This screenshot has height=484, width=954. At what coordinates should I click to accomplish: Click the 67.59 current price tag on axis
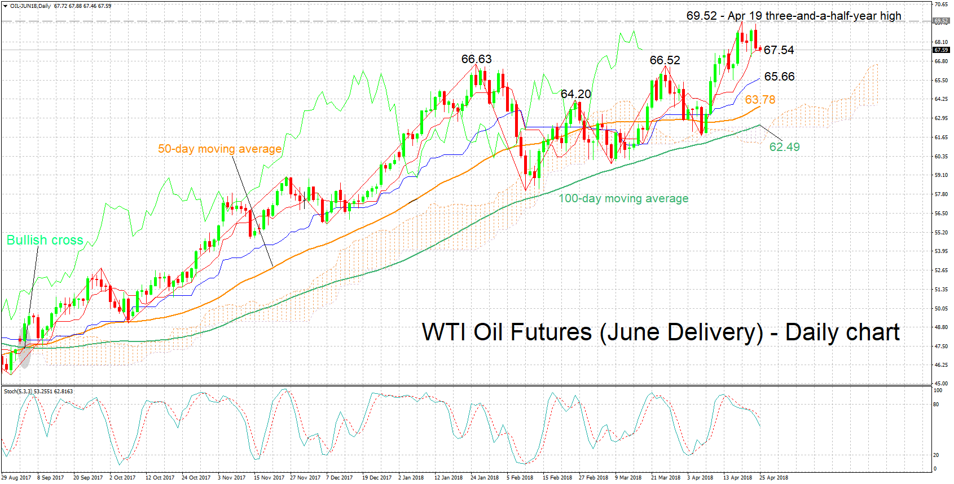941,50
